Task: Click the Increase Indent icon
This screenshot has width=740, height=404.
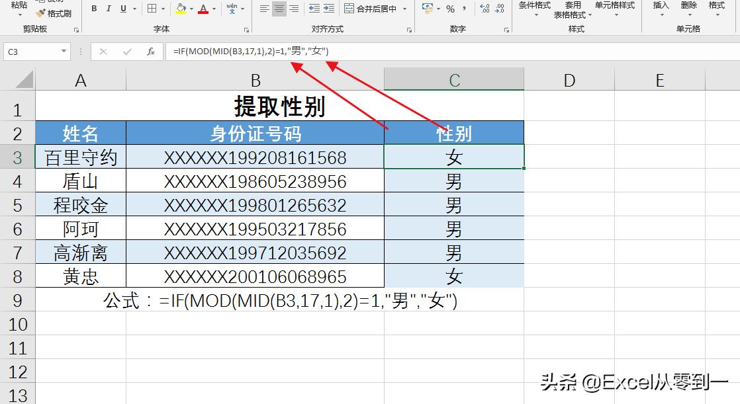Action: click(330, 9)
